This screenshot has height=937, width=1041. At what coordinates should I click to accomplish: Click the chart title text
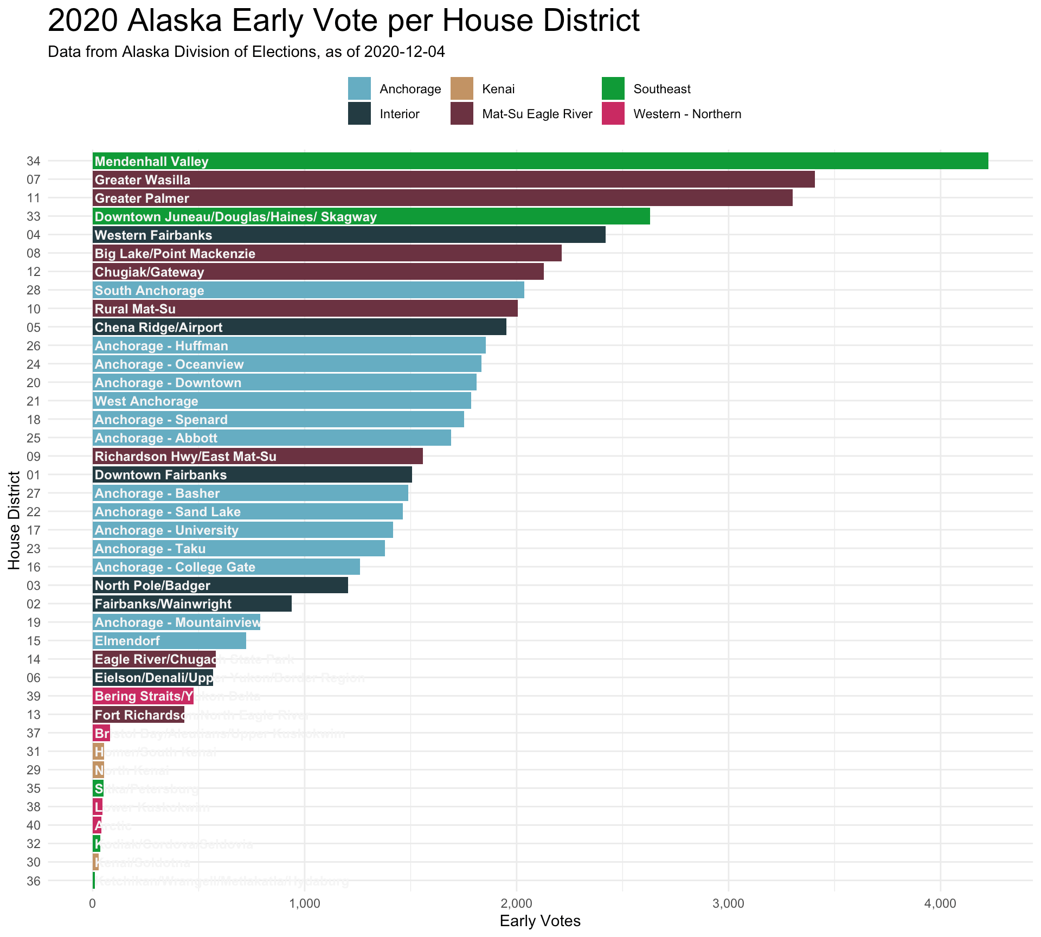(x=344, y=21)
